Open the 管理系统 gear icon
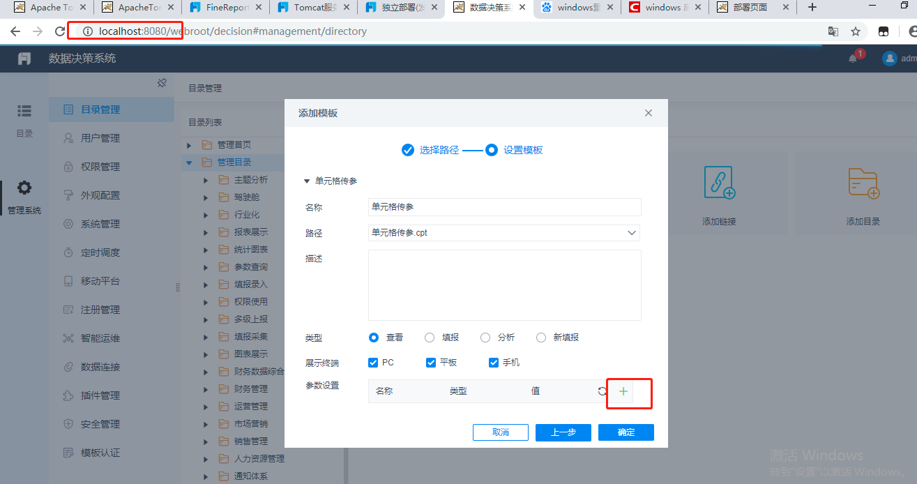Viewport: 917px width, 484px height. point(24,188)
